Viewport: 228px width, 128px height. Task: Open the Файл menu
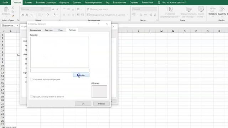pyautogui.click(x=5, y=2)
